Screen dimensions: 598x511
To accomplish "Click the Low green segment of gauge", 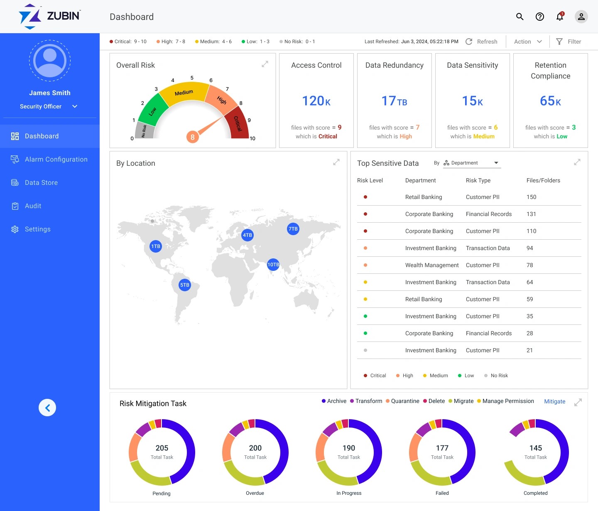I will pos(153,111).
